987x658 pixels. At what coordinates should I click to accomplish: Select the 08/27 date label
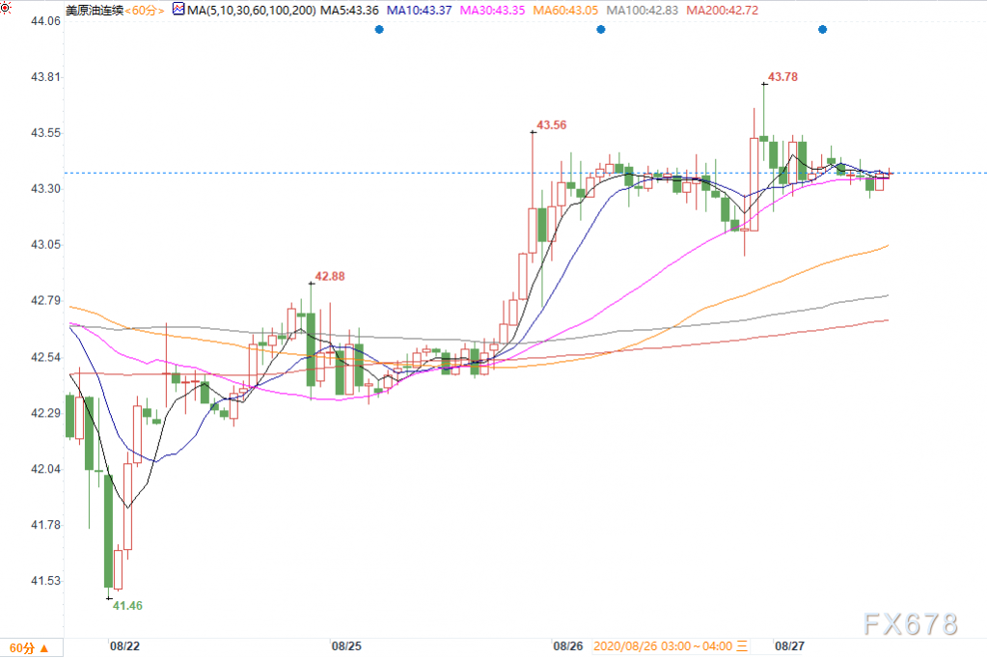789,646
